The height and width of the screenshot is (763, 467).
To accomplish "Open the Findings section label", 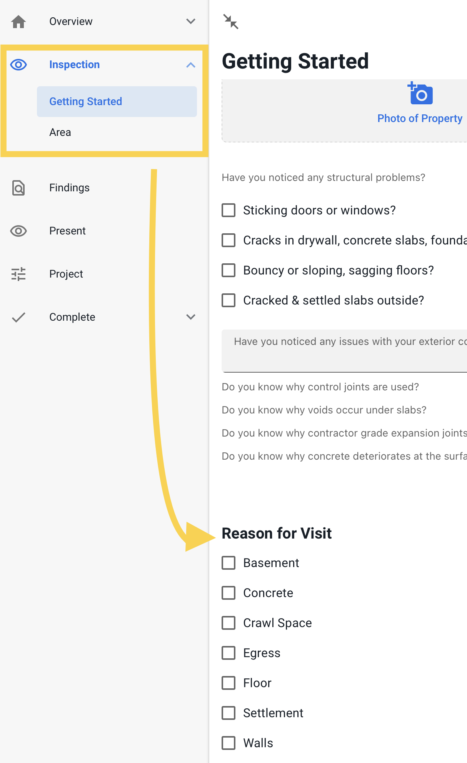I will pyautogui.click(x=69, y=188).
